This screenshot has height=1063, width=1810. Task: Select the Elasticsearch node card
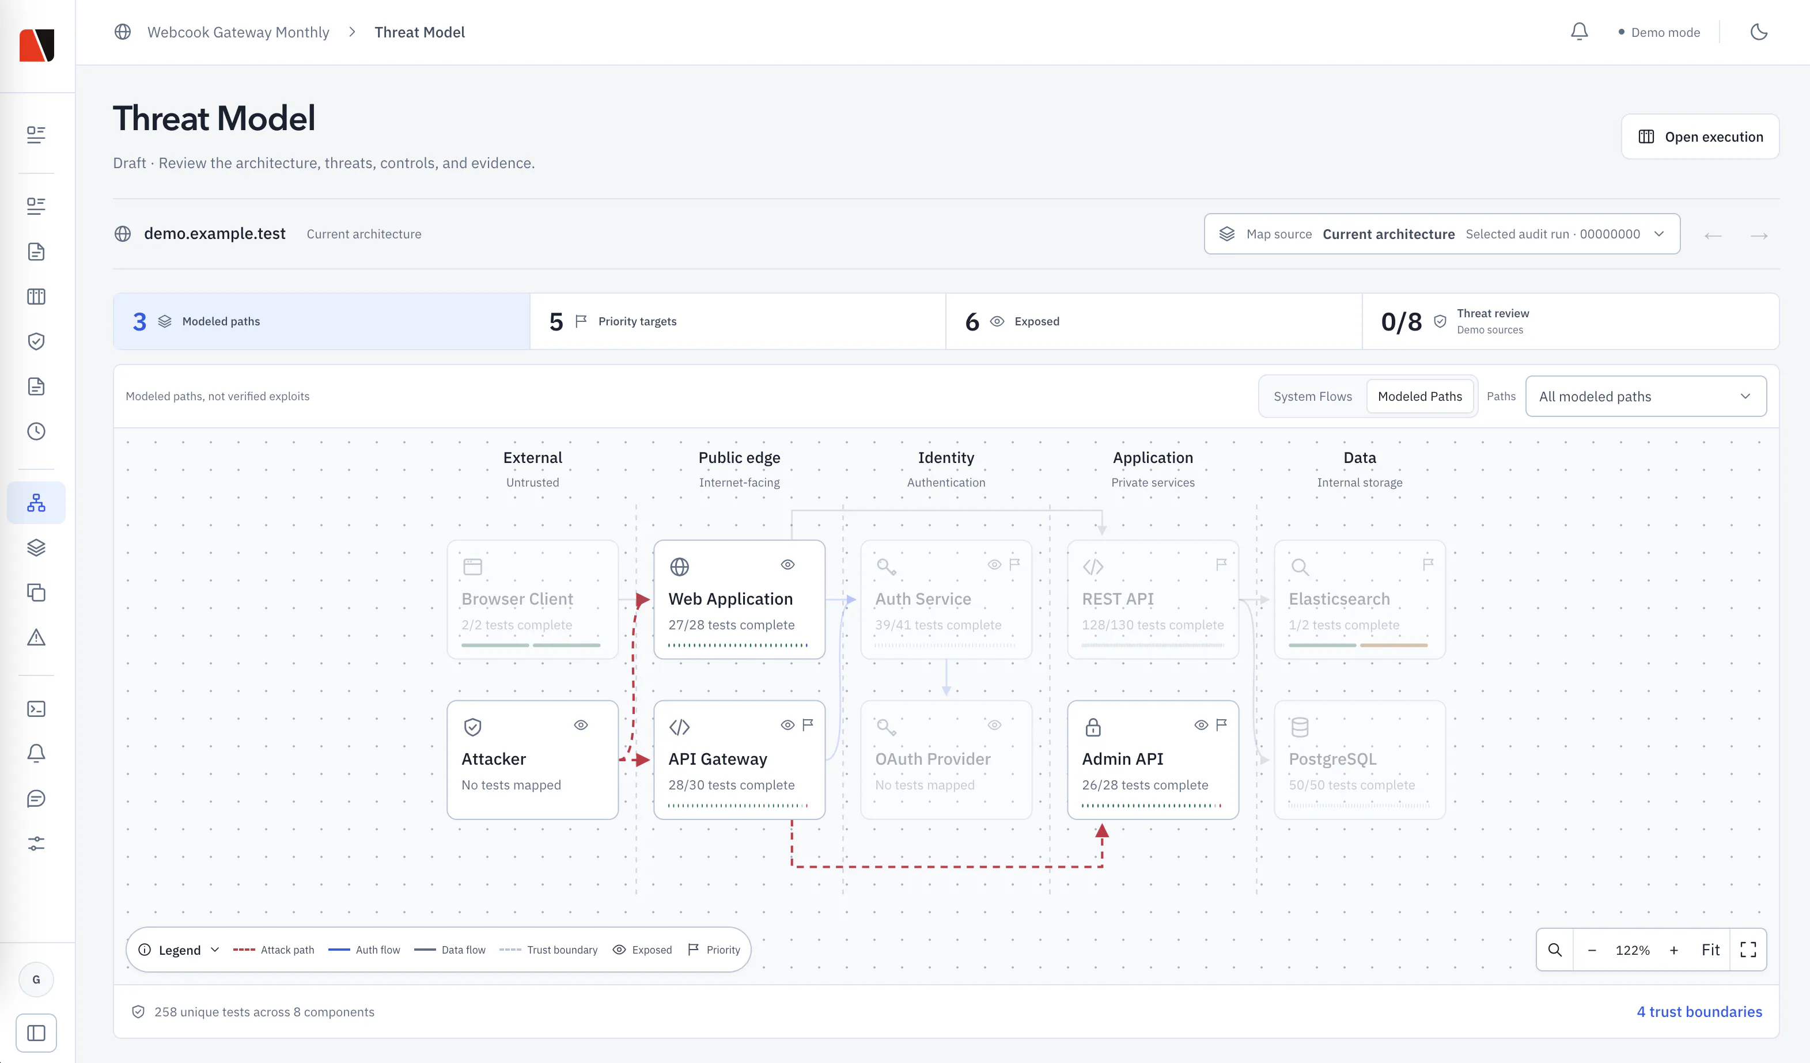pos(1359,599)
